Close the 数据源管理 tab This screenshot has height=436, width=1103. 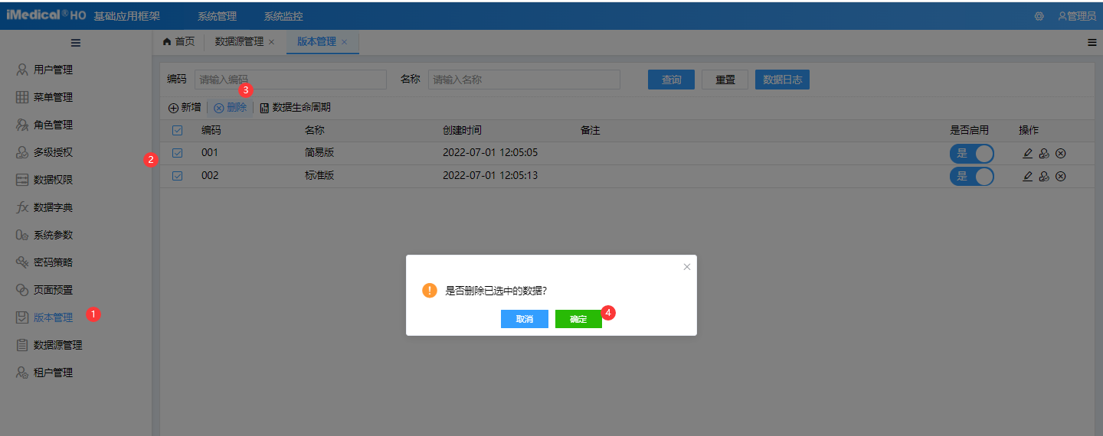(271, 42)
